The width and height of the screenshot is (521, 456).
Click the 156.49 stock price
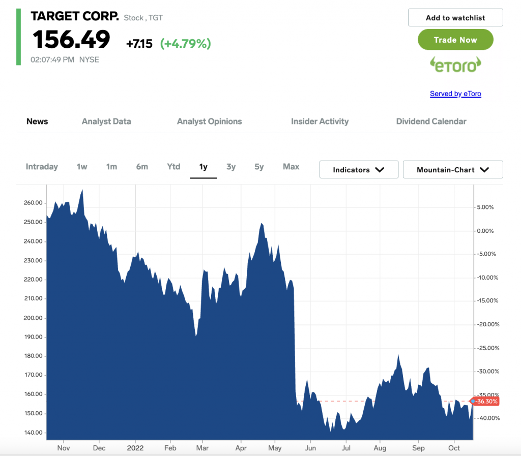point(71,40)
